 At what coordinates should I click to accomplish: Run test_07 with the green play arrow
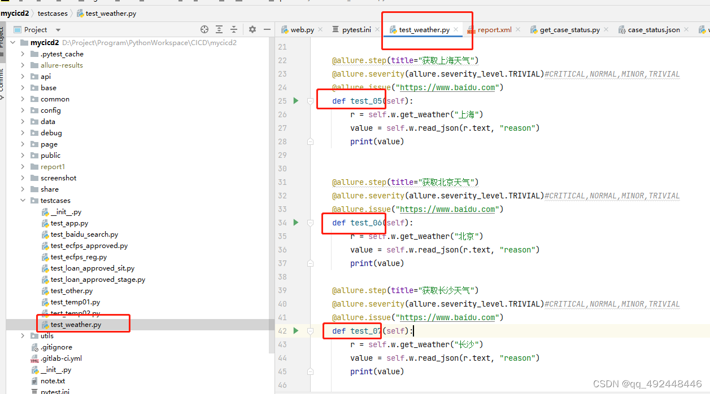click(x=295, y=331)
